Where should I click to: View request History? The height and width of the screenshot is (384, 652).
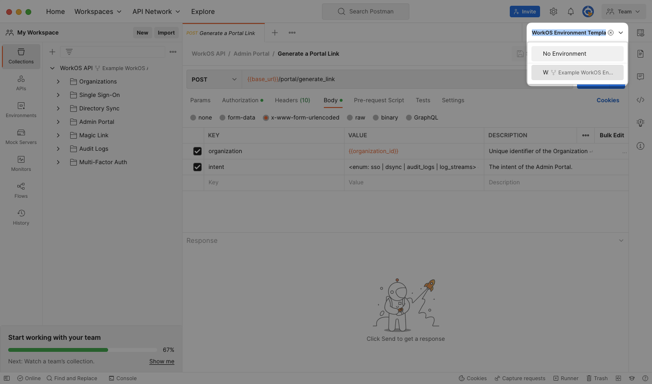21,217
